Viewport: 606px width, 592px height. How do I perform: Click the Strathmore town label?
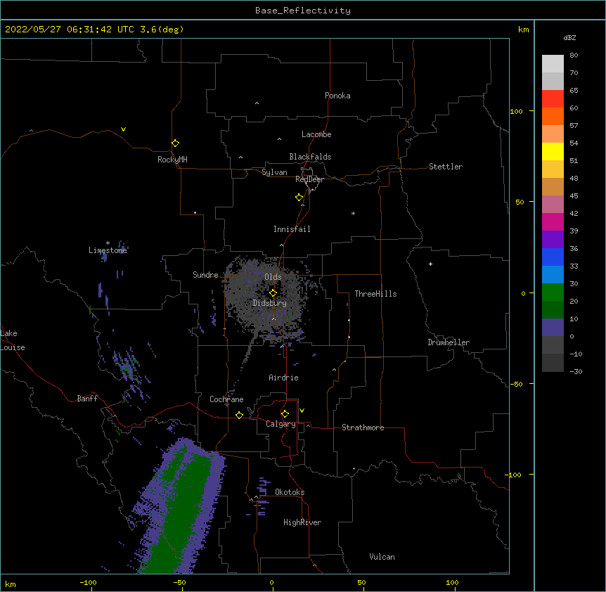point(363,427)
